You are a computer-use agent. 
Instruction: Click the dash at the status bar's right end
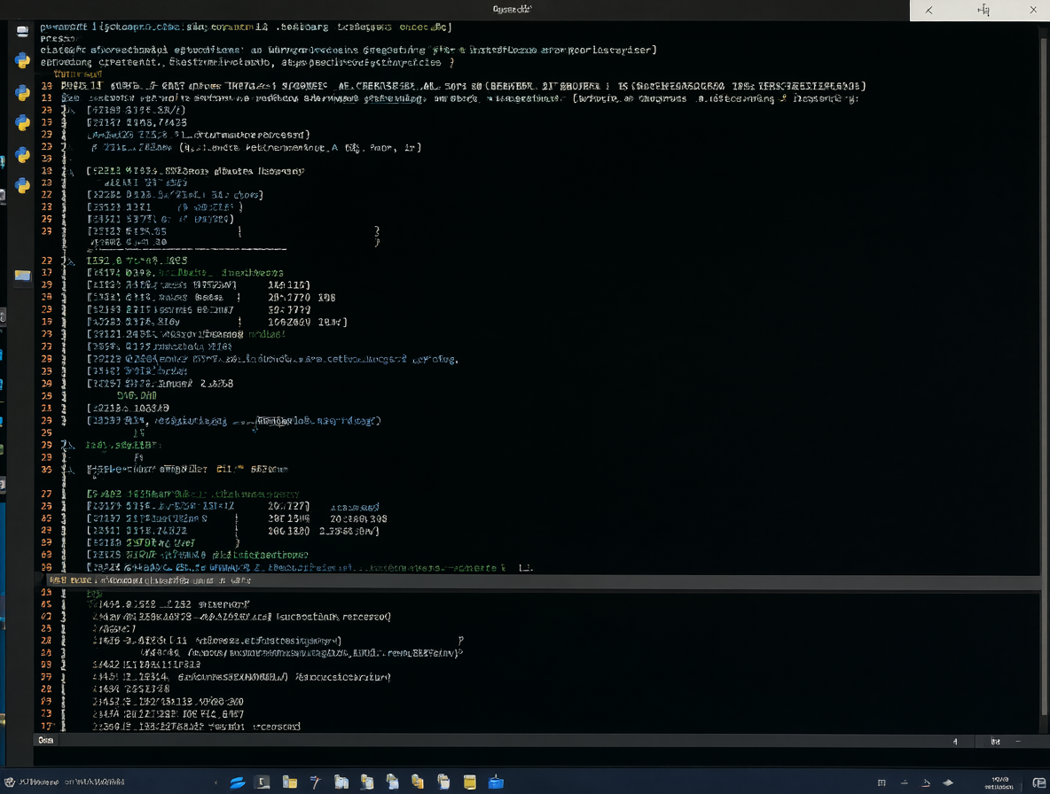tap(1018, 741)
